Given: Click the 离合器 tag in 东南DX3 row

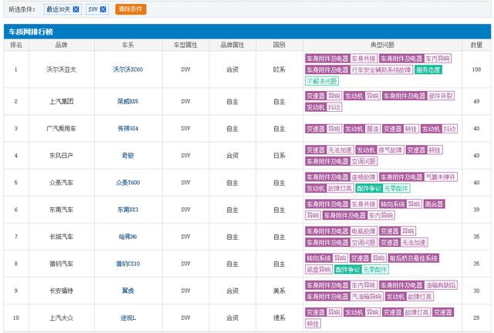Looking at the screenshot, I should coord(434,204).
